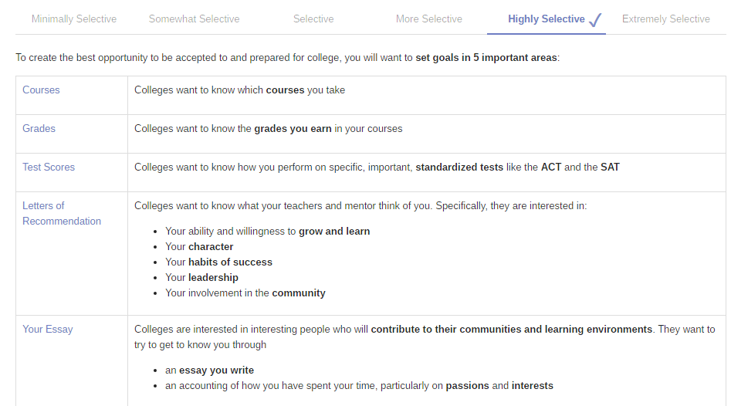Click the 'Your leadership' bullet item
Viewport: 731px width, 406px height.
point(201,278)
